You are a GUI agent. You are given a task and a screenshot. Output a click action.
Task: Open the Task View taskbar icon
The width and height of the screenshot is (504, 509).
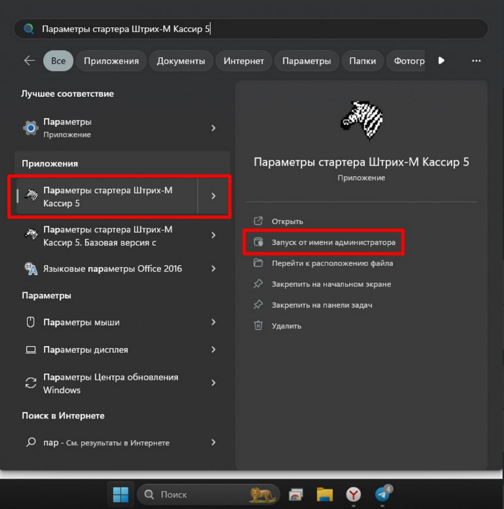pyautogui.click(x=295, y=494)
